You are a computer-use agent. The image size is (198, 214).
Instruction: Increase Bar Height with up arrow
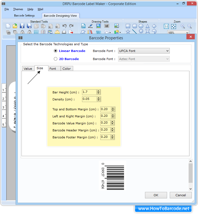98,91
